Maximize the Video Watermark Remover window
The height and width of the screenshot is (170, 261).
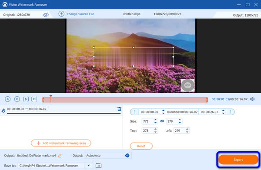click(x=248, y=4)
